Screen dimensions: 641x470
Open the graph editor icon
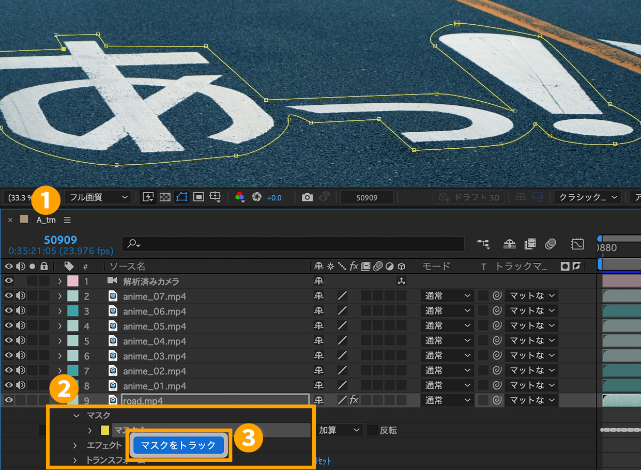[577, 243]
